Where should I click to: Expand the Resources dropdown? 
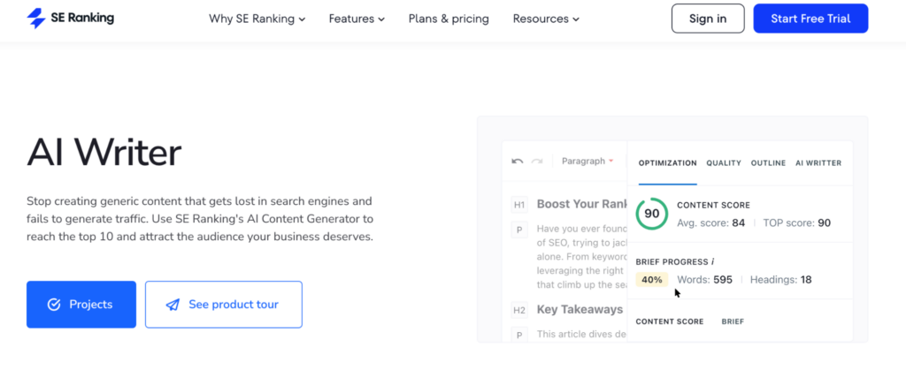click(546, 19)
